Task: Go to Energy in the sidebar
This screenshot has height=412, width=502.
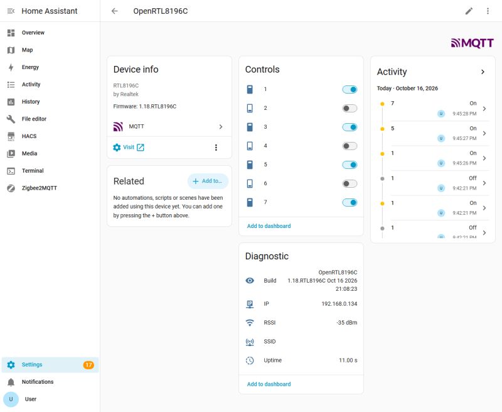Action: pyautogui.click(x=50, y=67)
